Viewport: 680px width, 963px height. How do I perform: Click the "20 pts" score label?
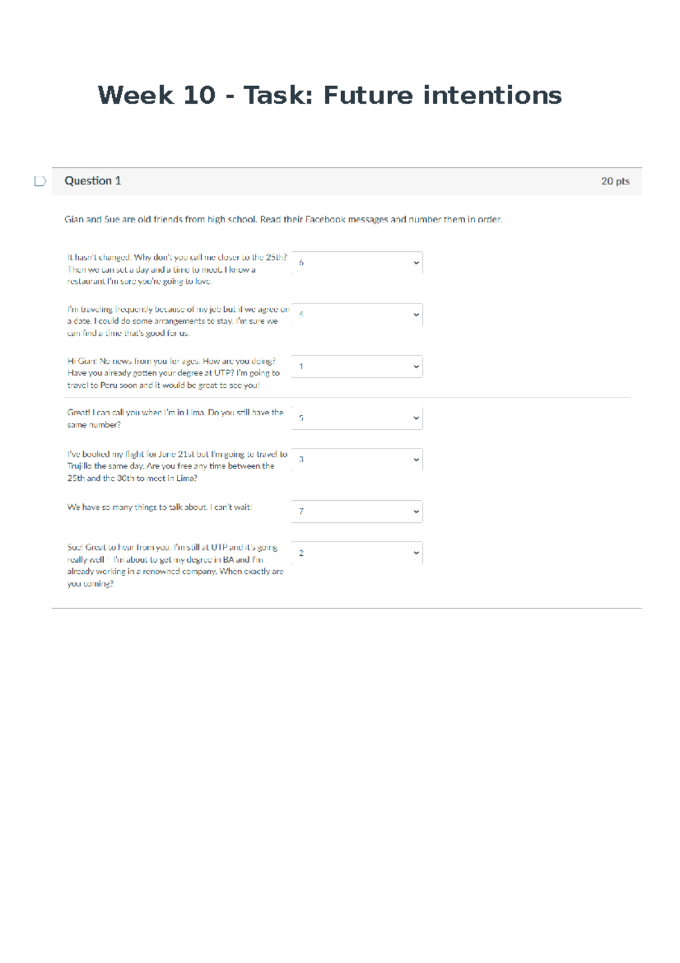(615, 181)
